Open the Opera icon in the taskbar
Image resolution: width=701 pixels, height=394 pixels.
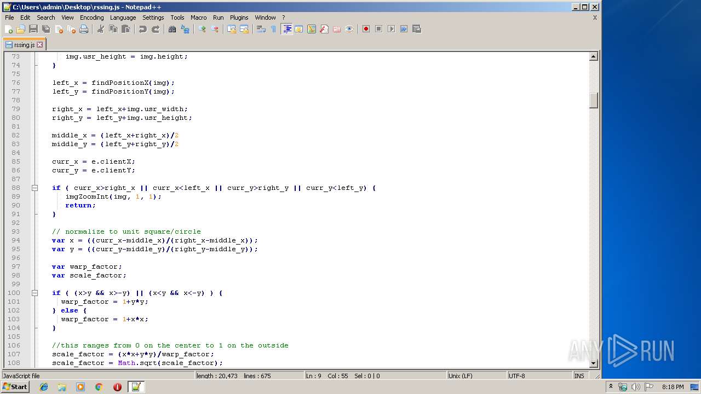click(117, 387)
